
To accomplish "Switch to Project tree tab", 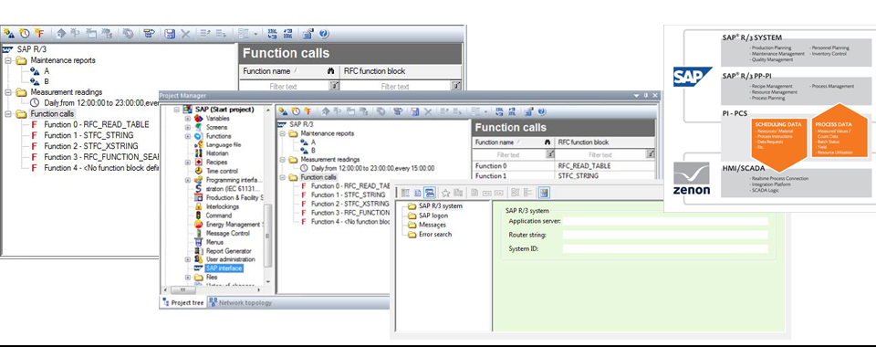I will pyautogui.click(x=183, y=303).
